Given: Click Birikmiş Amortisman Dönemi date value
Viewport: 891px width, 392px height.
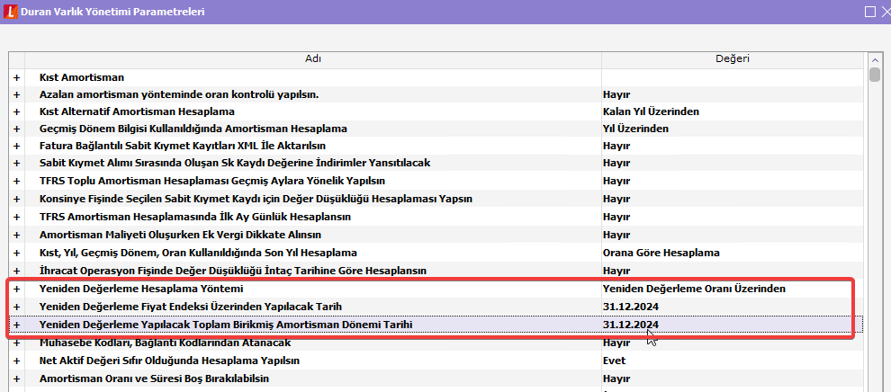Looking at the screenshot, I should (x=634, y=324).
